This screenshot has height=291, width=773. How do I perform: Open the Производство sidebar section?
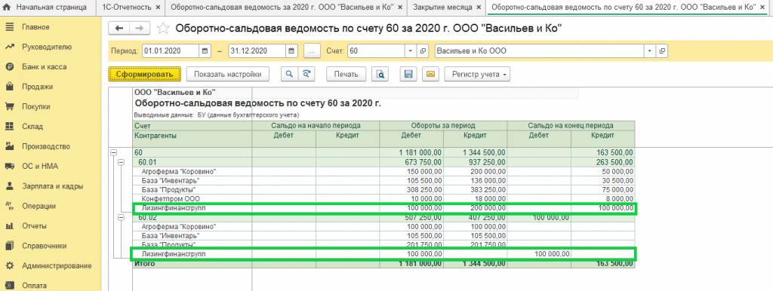pos(45,146)
